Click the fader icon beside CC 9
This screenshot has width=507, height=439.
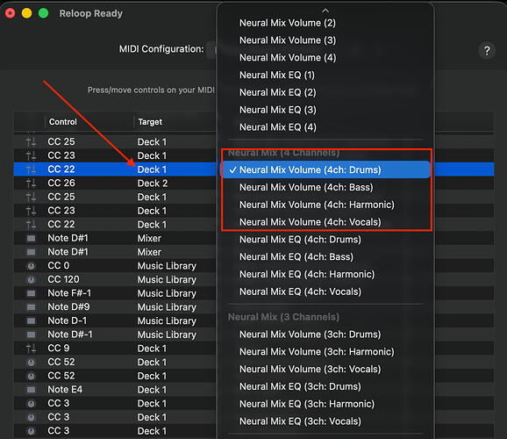[31, 349]
